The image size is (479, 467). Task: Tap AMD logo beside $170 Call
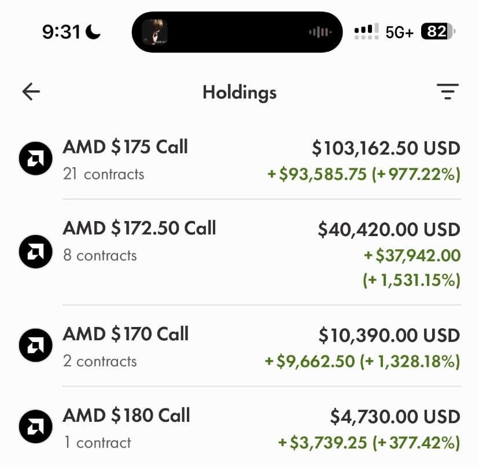pos(36,345)
